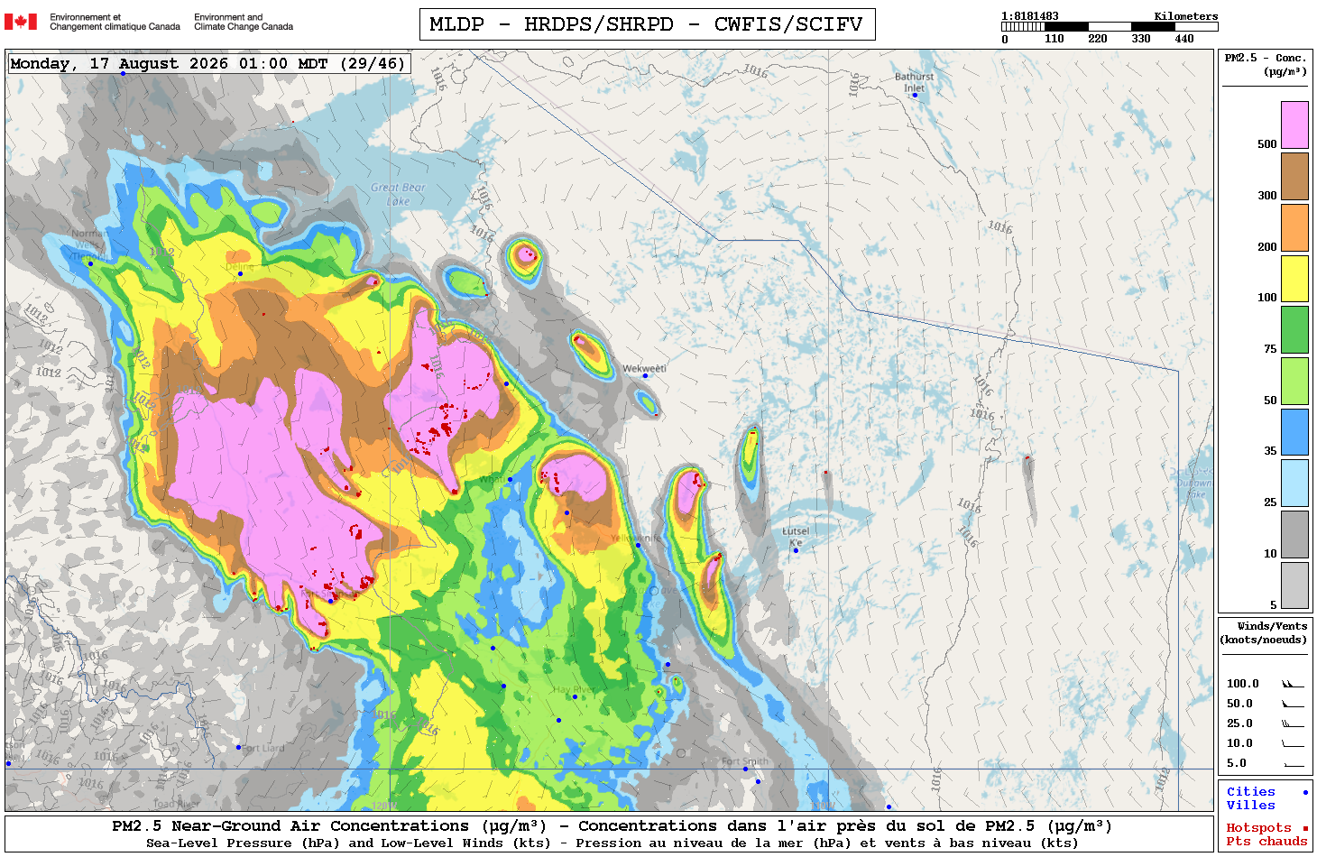This screenshot has width=1317, height=857.
Task: Click the red Hotspots square in legend
Action: 1305,828
